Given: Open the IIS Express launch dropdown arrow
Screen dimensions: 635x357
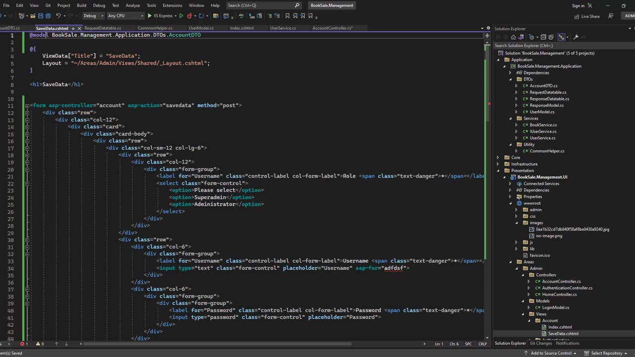Looking at the screenshot, I should (x=175, y=16).
